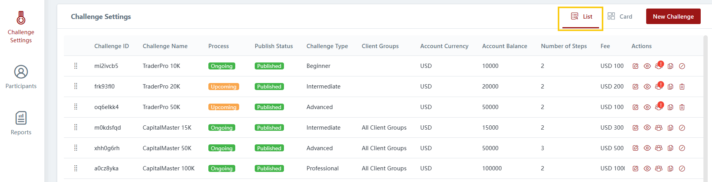
Task: Open Challenge Settings in the sidebar
Action: click(x=21, y=27)
